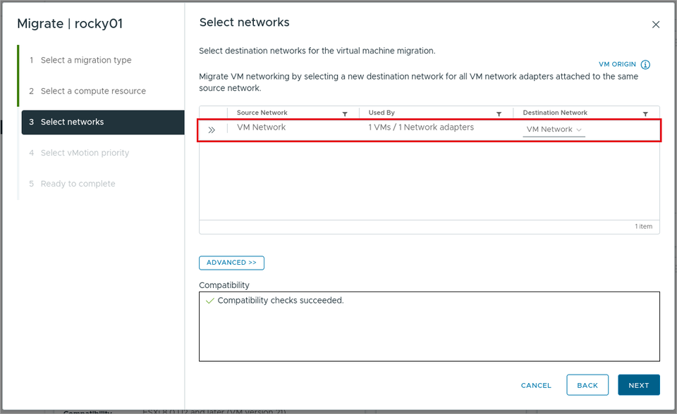This screenshot has height=414, width=677.
Task: Click step 5 Ready to complete
Action: (78, 184)
